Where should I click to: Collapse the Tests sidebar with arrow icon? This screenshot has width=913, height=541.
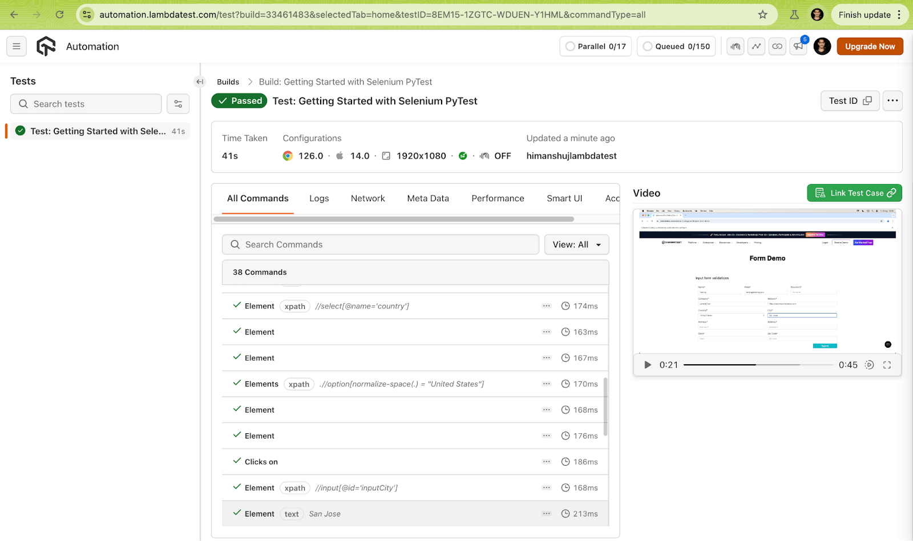pyautogui.click(x=200, y=82)
